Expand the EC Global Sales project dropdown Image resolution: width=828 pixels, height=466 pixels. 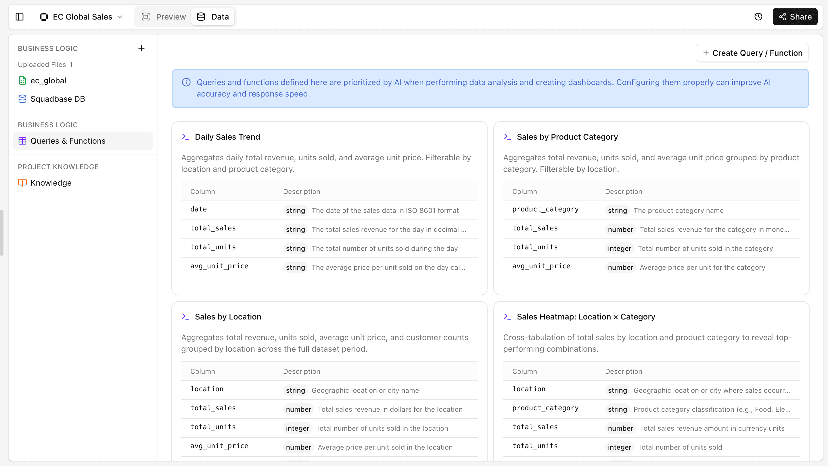[x=82, y=17]
